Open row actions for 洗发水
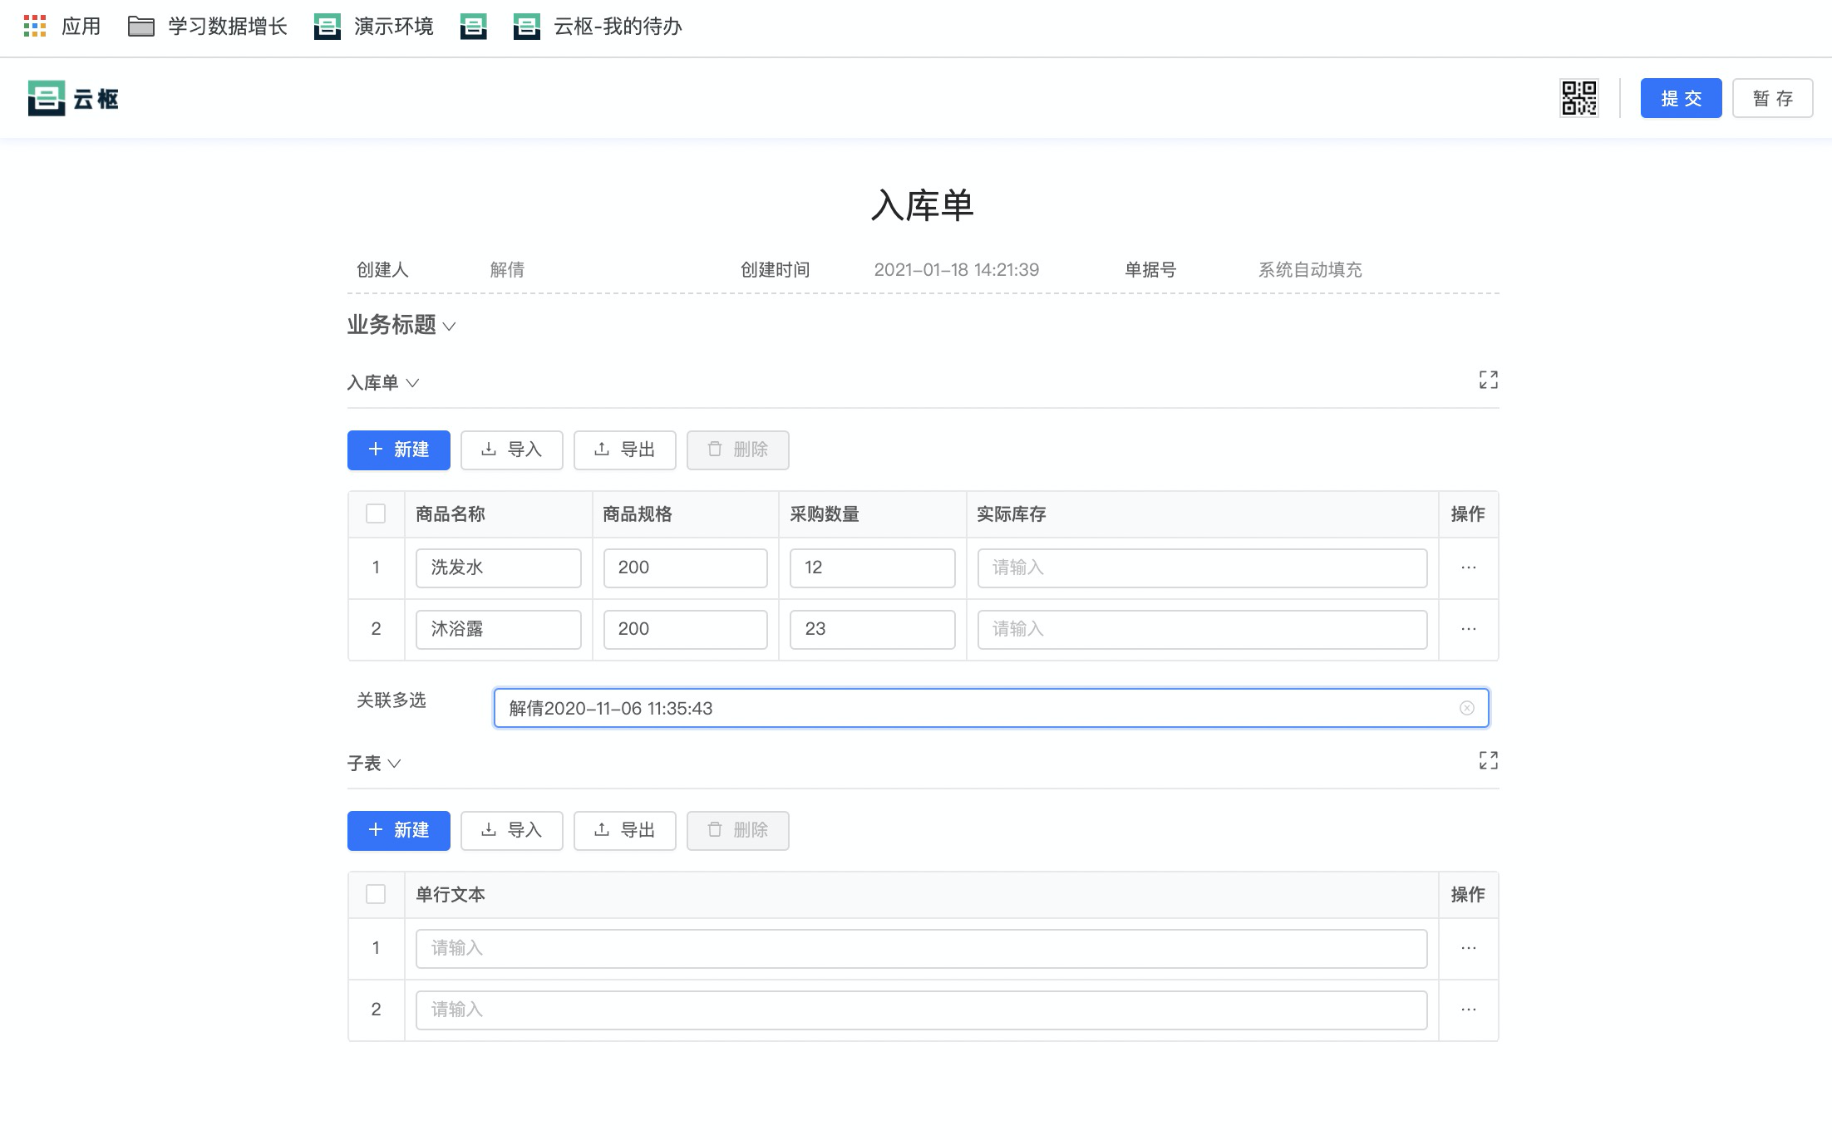This screenshot has height=1140, width=1832. [1469, 568]
